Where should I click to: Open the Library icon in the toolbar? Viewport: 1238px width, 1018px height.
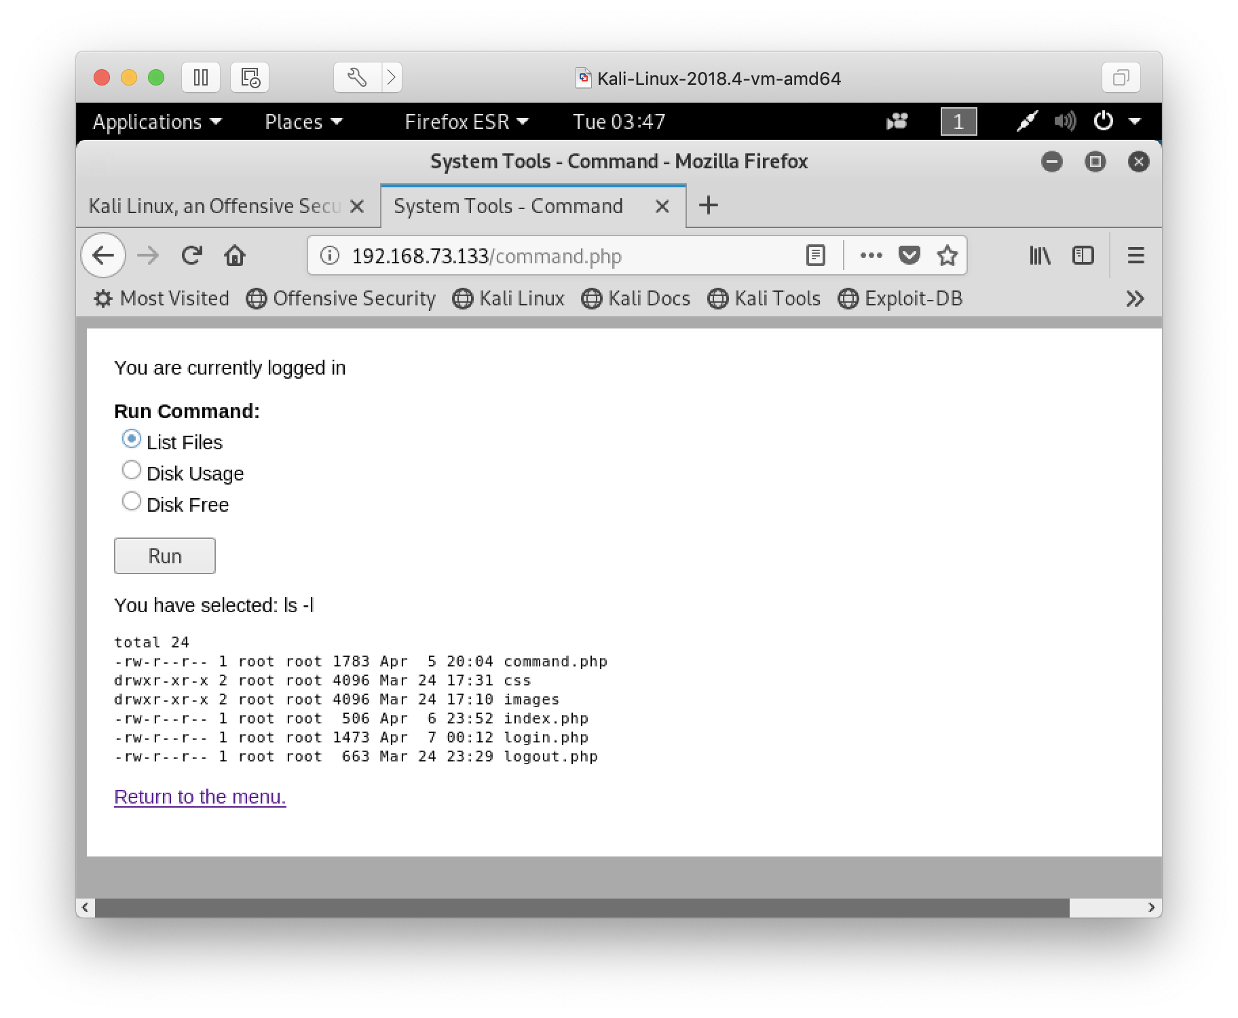[x=1040, y=256]
